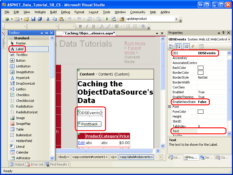The height and width of the screenshot is (175, 233).
Task: Open the updateproduct find combo dropdown
Action: (x=176, y=19)
